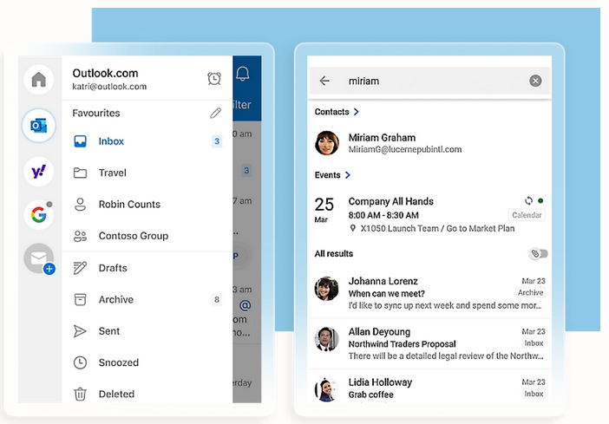Go back using the search arrow
Image resolution: width=609 pixels, height=424 pixels.
pos(324,81)
